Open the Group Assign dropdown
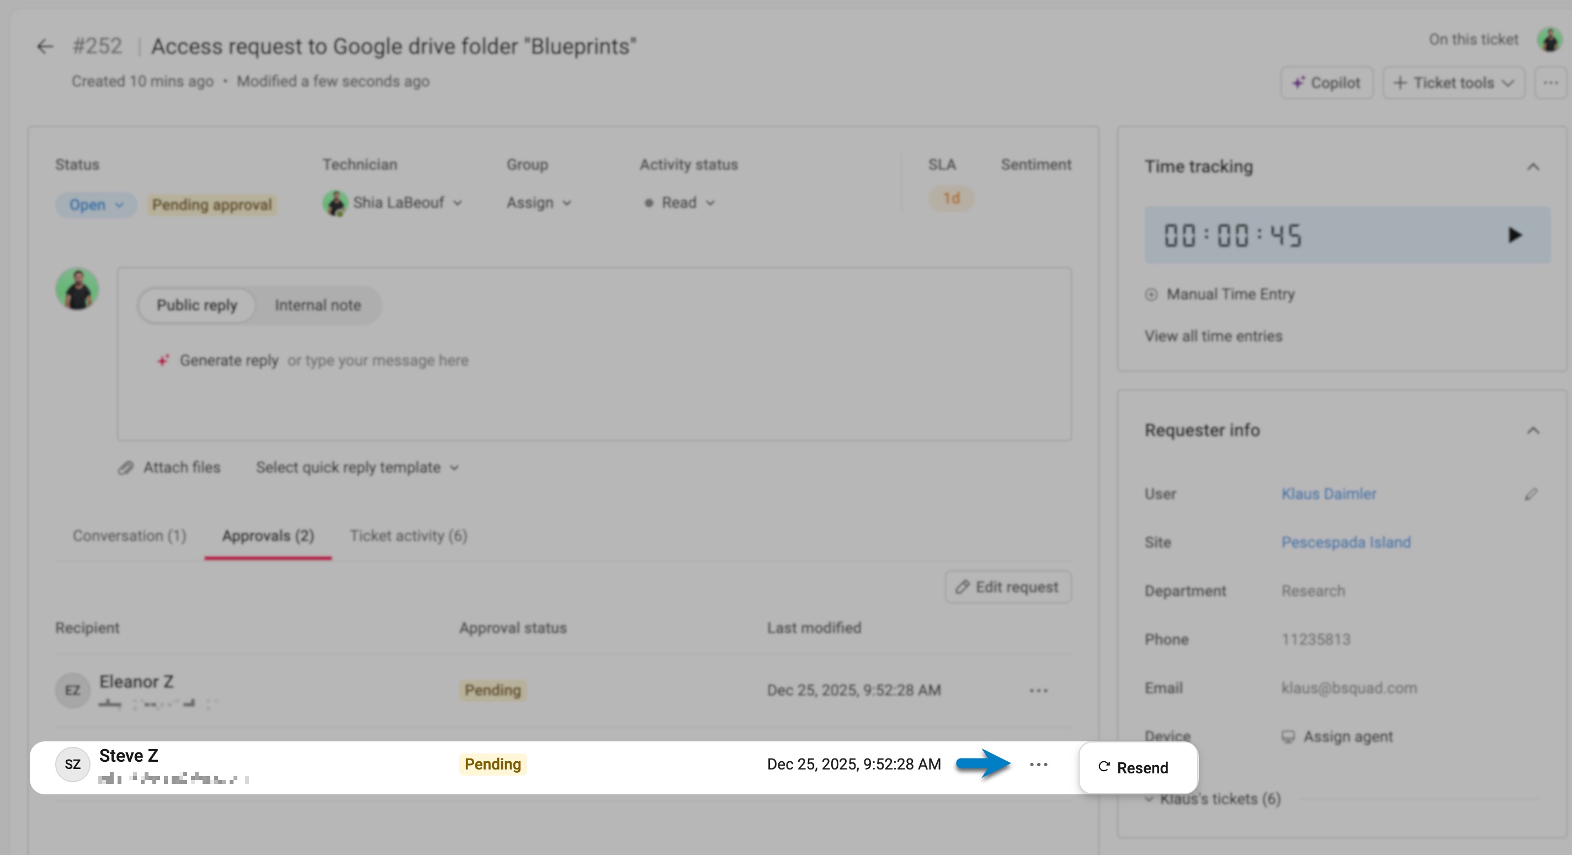 coord(538,202)
